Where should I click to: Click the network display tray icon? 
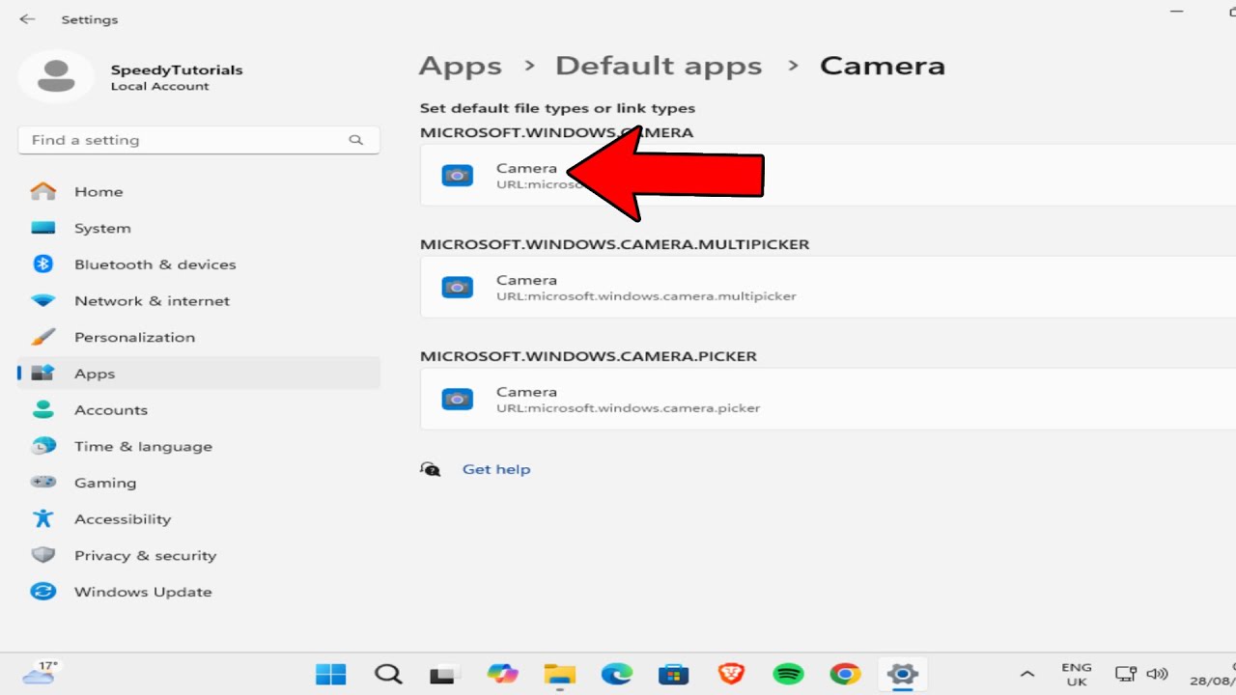[1126, 674]
